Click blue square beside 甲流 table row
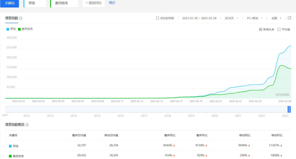Image resolution: width=296 pixels, height=159 pixels. coord(11,146)
